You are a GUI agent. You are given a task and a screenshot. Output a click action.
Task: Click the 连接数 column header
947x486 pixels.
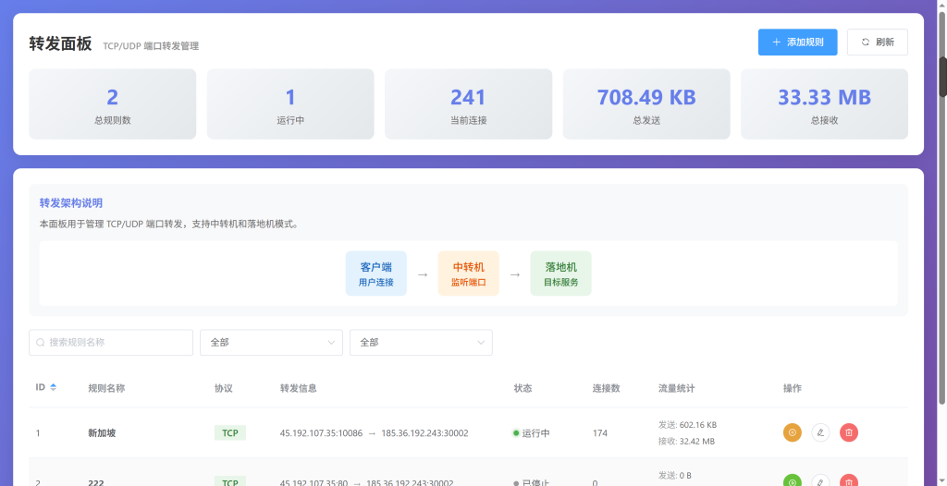click(607, 388)
